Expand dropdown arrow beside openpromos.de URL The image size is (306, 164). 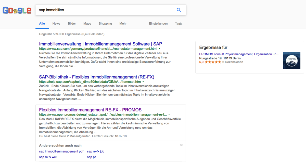coord(169,114)
